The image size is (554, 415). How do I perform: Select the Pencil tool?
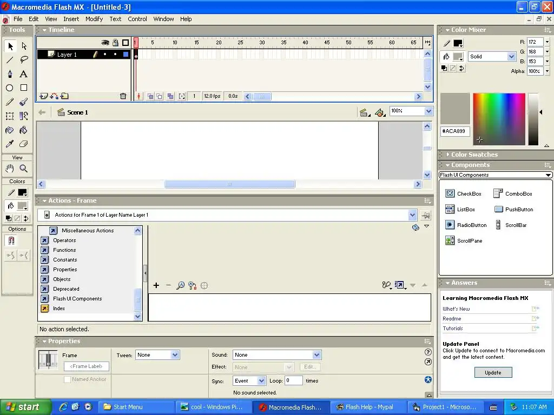(x=10, y=102)
